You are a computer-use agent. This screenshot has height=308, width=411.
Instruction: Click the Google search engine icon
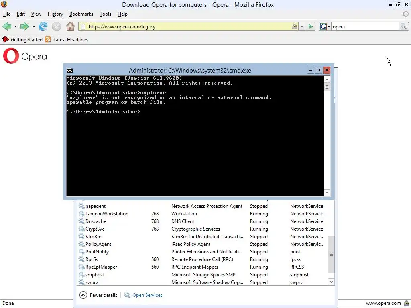pyautogui.click(x=324, y=26)
